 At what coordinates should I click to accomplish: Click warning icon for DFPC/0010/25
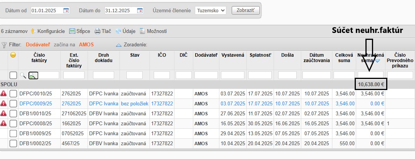pyautogui.click(x=4, y=93)
